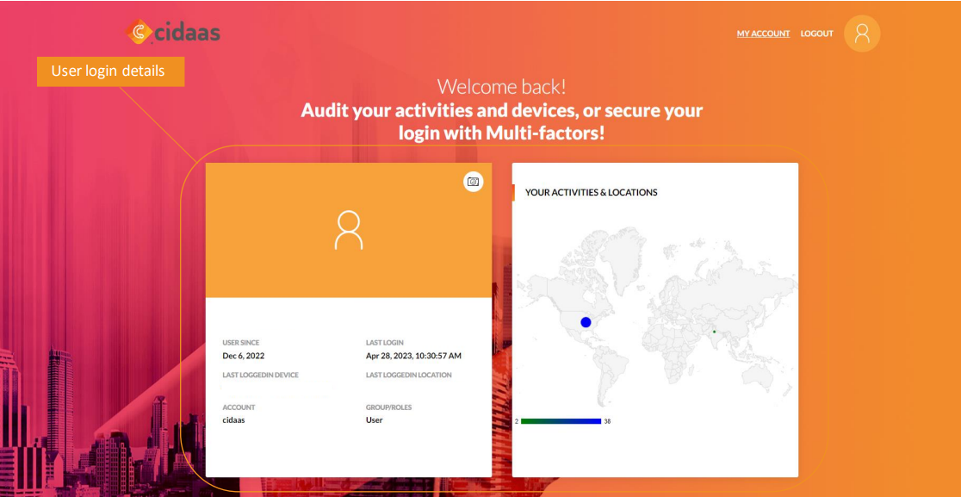
Task: Click the User value under GROUP/ROLES
Action: click(x=373, y=419)
